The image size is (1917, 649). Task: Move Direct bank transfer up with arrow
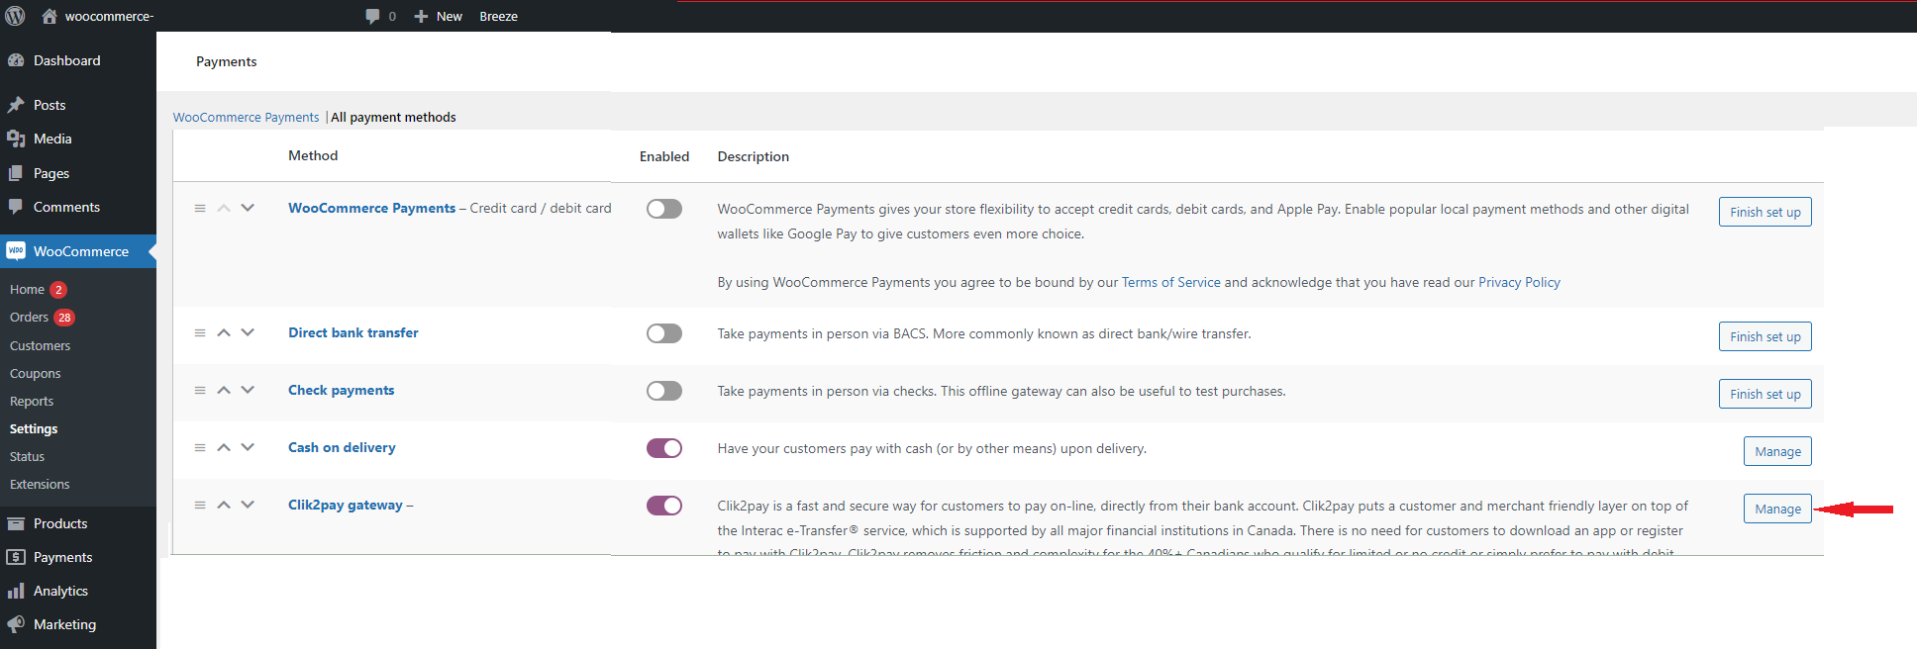224,332
